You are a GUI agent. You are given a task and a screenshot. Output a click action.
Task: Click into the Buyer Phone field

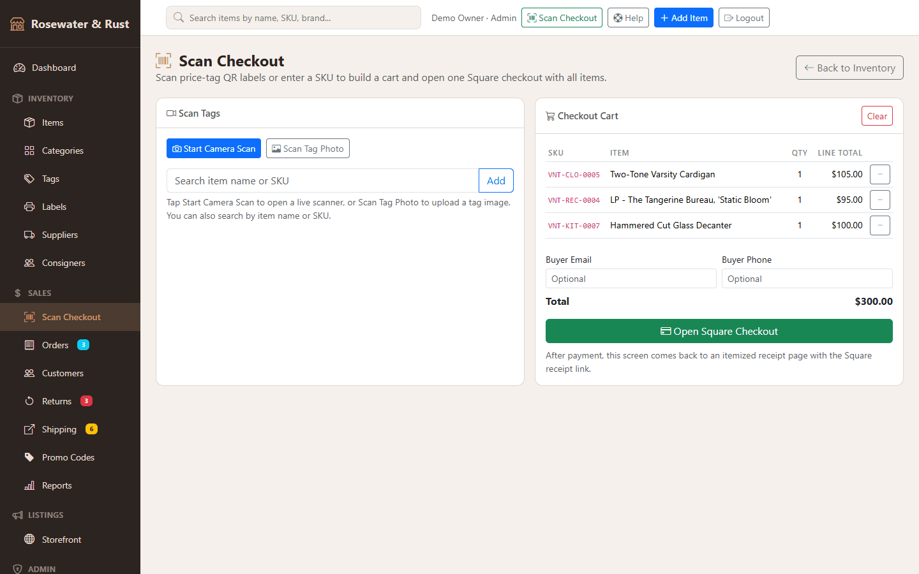tap(807, 279)
